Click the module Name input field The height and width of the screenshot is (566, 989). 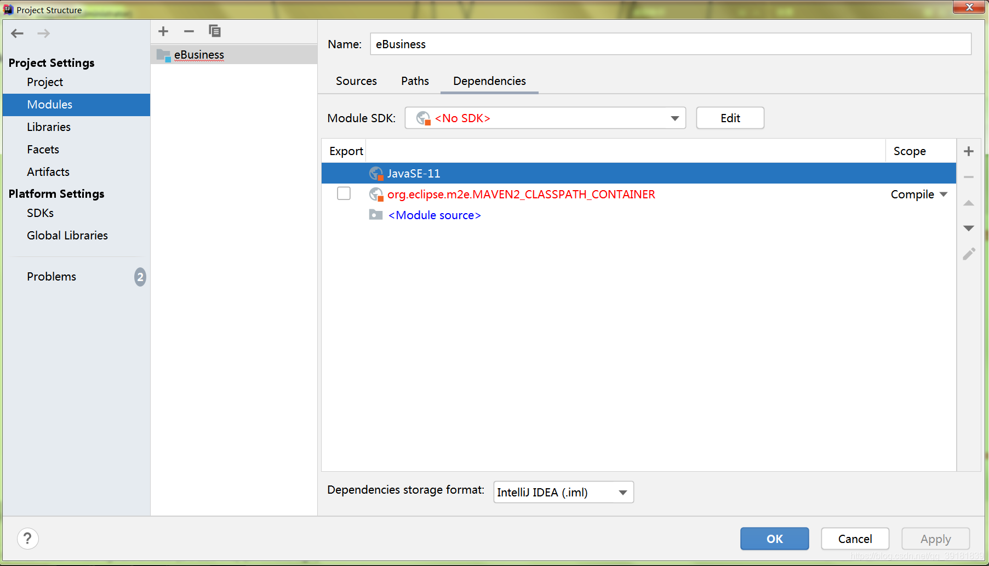point(671,44)
